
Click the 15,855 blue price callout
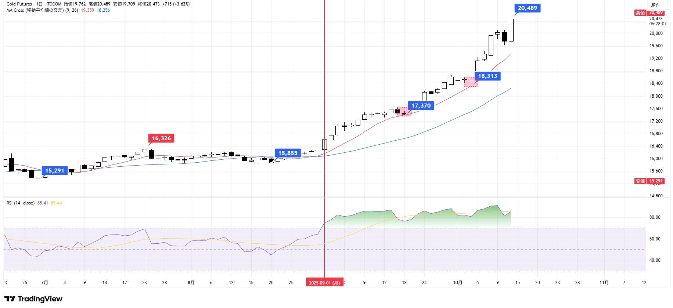(288, 153)
